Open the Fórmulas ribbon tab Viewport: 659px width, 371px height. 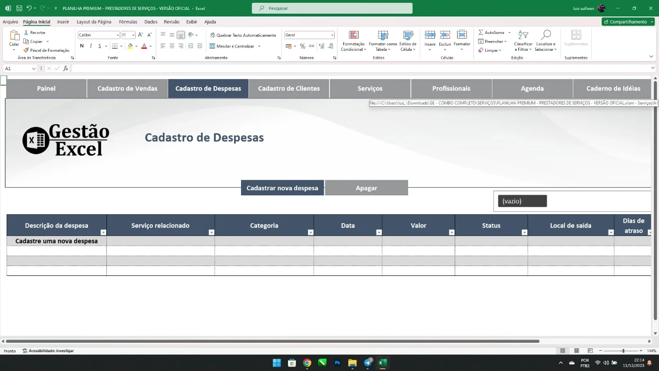click(128, 22)
